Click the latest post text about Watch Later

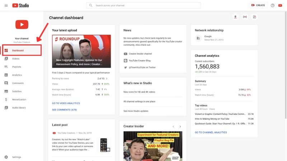(x=72, y=145)
